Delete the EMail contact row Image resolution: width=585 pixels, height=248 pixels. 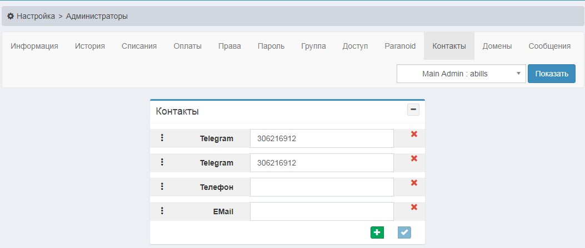click(x=414, y=207)
